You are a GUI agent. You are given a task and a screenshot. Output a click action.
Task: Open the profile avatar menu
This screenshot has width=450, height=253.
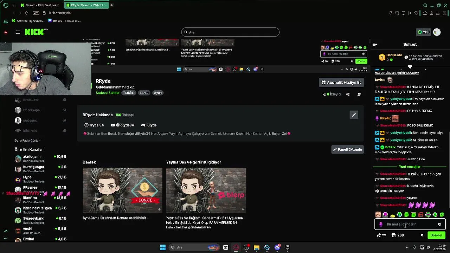(437, 32)
